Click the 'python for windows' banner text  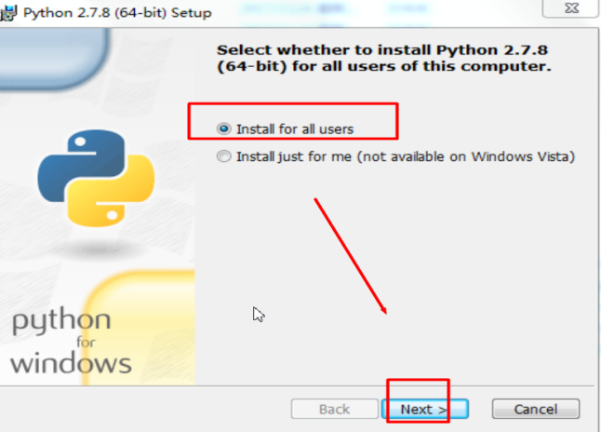[x=71, y=341]
